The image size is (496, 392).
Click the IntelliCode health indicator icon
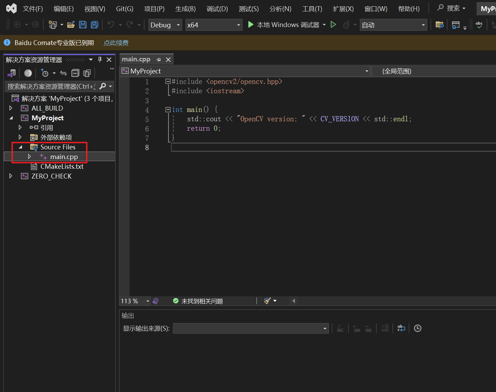coord(156,301)
